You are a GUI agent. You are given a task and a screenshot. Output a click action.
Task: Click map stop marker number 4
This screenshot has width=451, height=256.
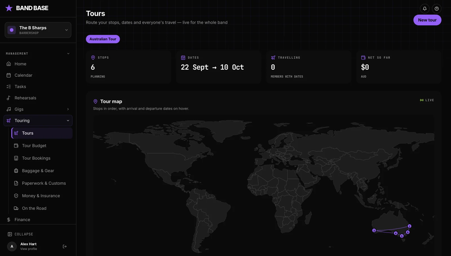coord(396,233)
